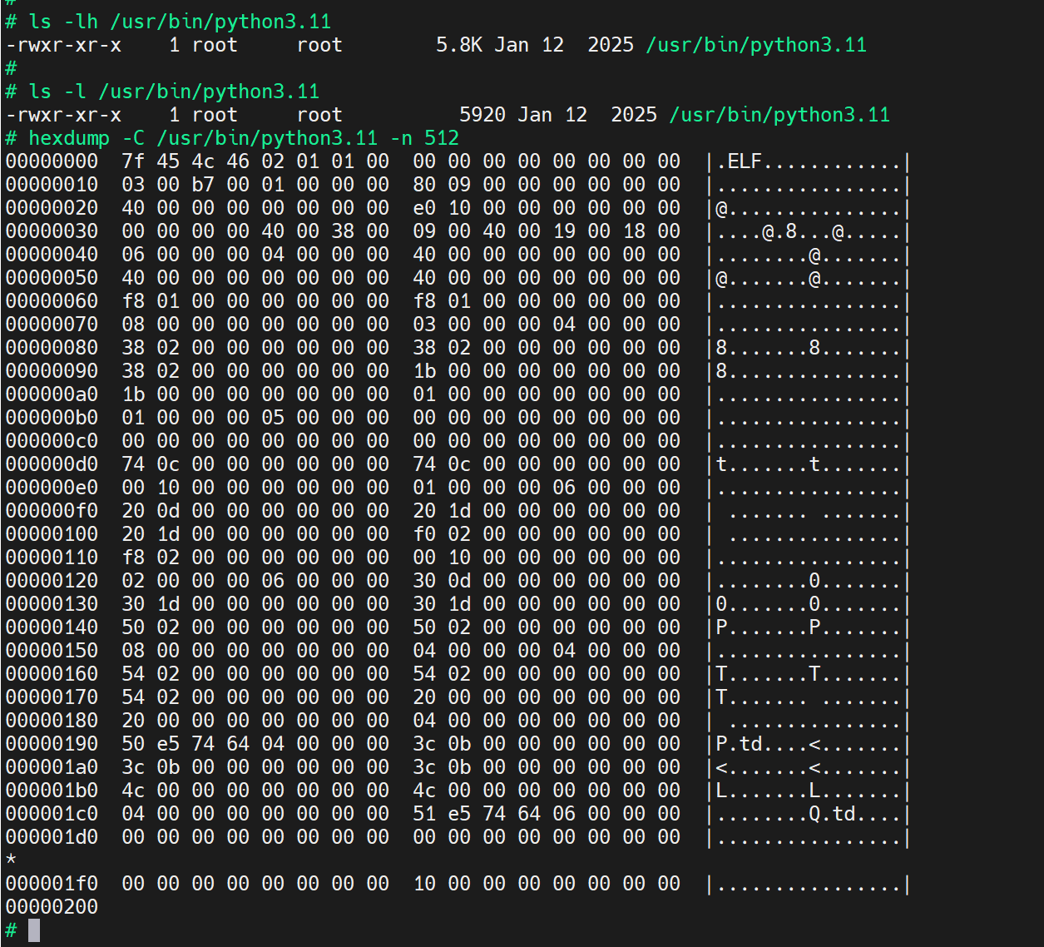Click the 'Jan 12 2025' date in the 5.8K row
Viewport: 1044px width, 947px height.
click(564, 45)
